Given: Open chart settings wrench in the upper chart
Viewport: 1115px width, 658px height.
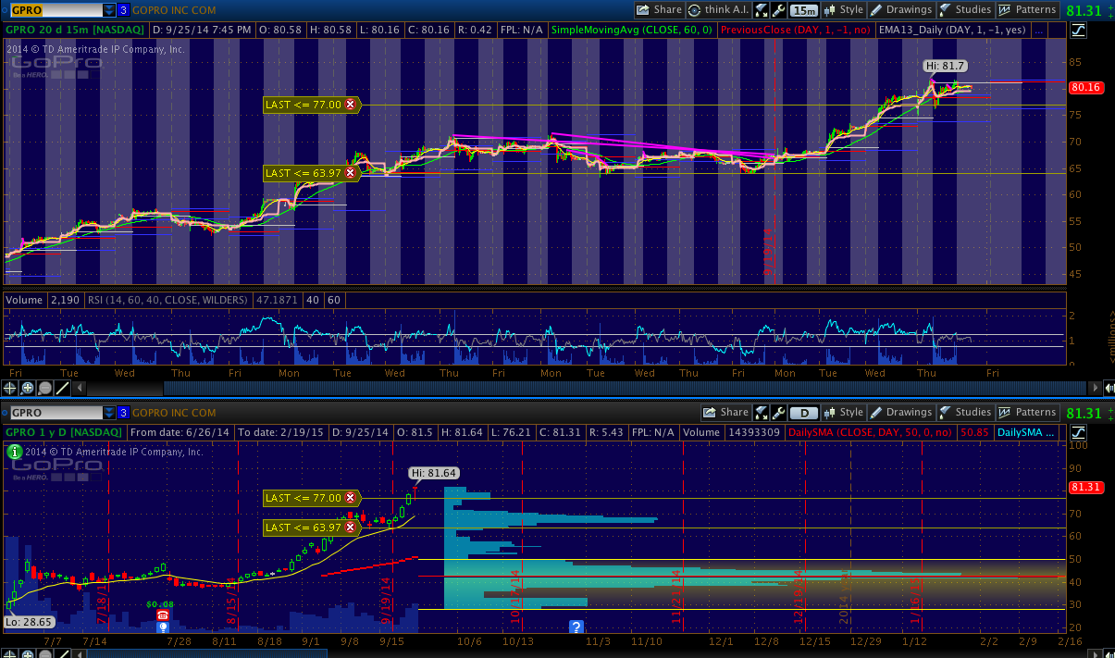Looking at the screenshot, I should (779, 10).
